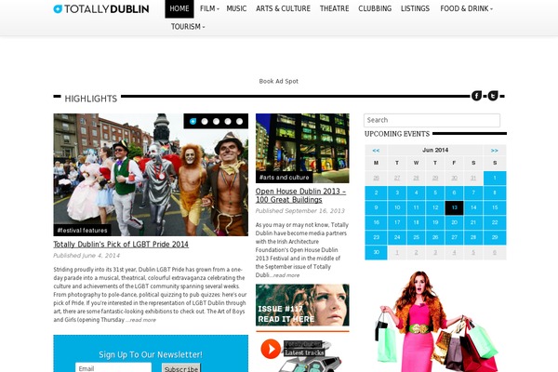
Task: Click the Published September 16, 2013 date
Action: pyautogui.click(x=300, y=211)
